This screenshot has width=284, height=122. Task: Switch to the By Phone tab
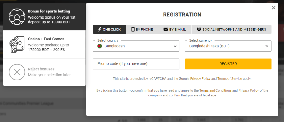pyautogui.click(x=142, y=29)
